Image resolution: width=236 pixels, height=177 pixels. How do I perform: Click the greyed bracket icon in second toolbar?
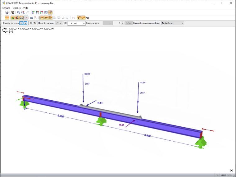coord(73,18)
